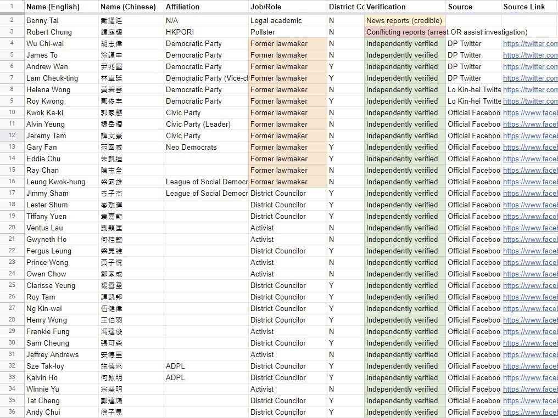Screen dimensions: 558x418
Task: Select the 'Fergus Leung' name cell
Action: tap(61, 251)
